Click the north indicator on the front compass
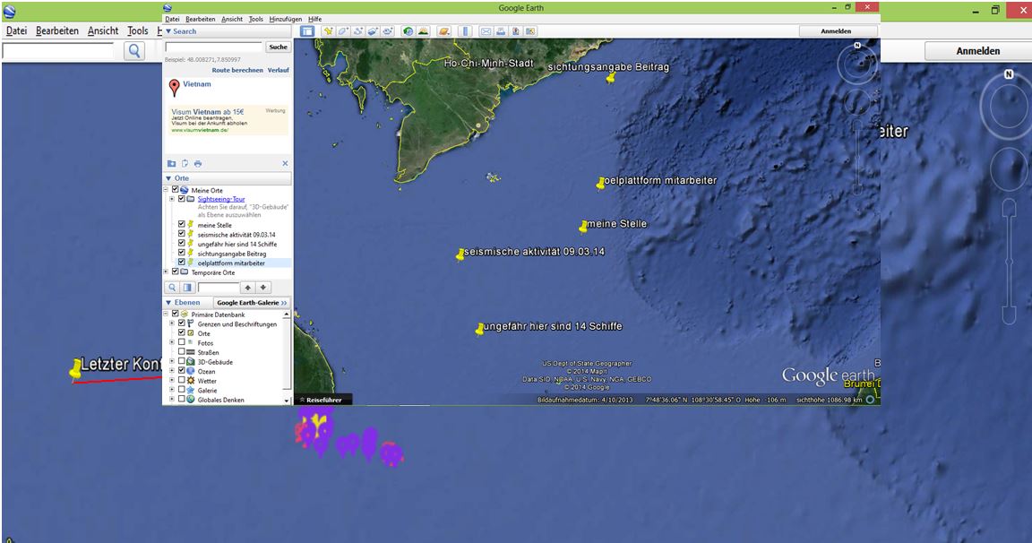1032x543 pixels. coord(857,46)
